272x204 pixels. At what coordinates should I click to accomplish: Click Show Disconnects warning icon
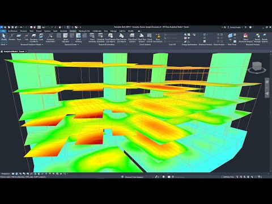pyautogui.click(x=158, y=38)
